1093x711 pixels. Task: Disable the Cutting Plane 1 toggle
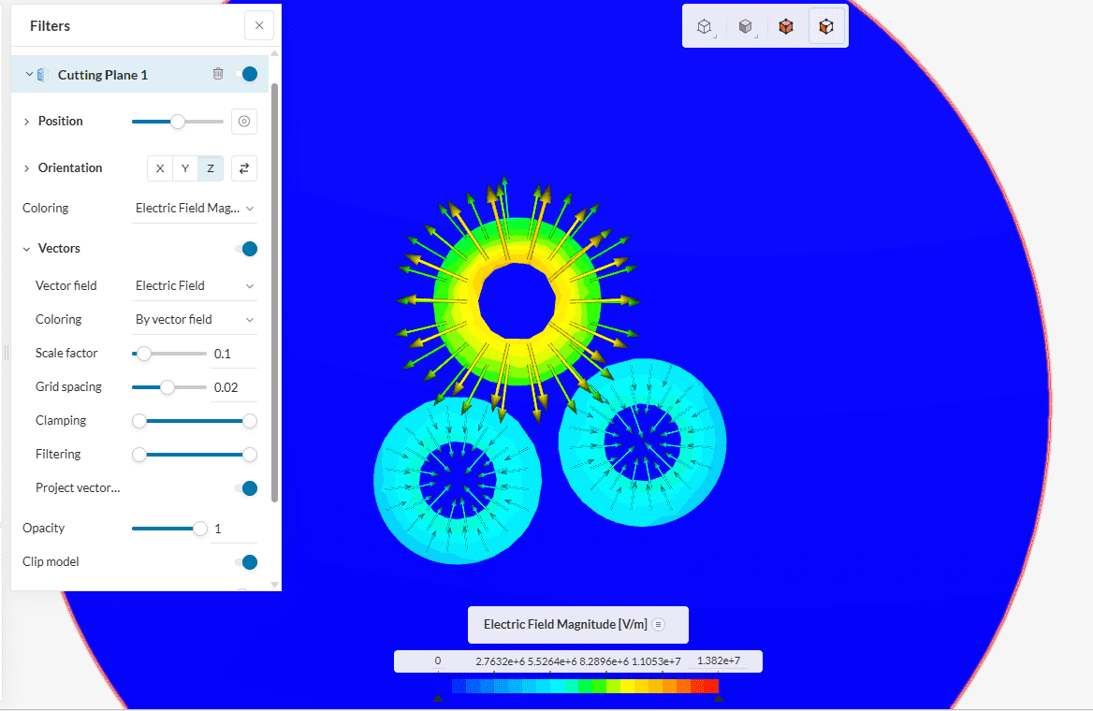(248, 74)
